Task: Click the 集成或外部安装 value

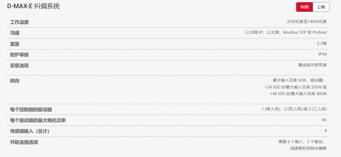Action: (x=312, y=65)
